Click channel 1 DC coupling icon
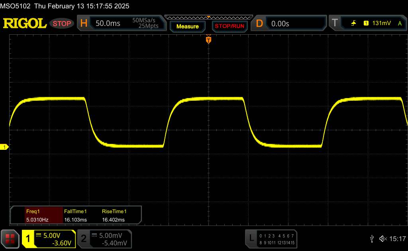408x251 pixels. tap(39, 235)
